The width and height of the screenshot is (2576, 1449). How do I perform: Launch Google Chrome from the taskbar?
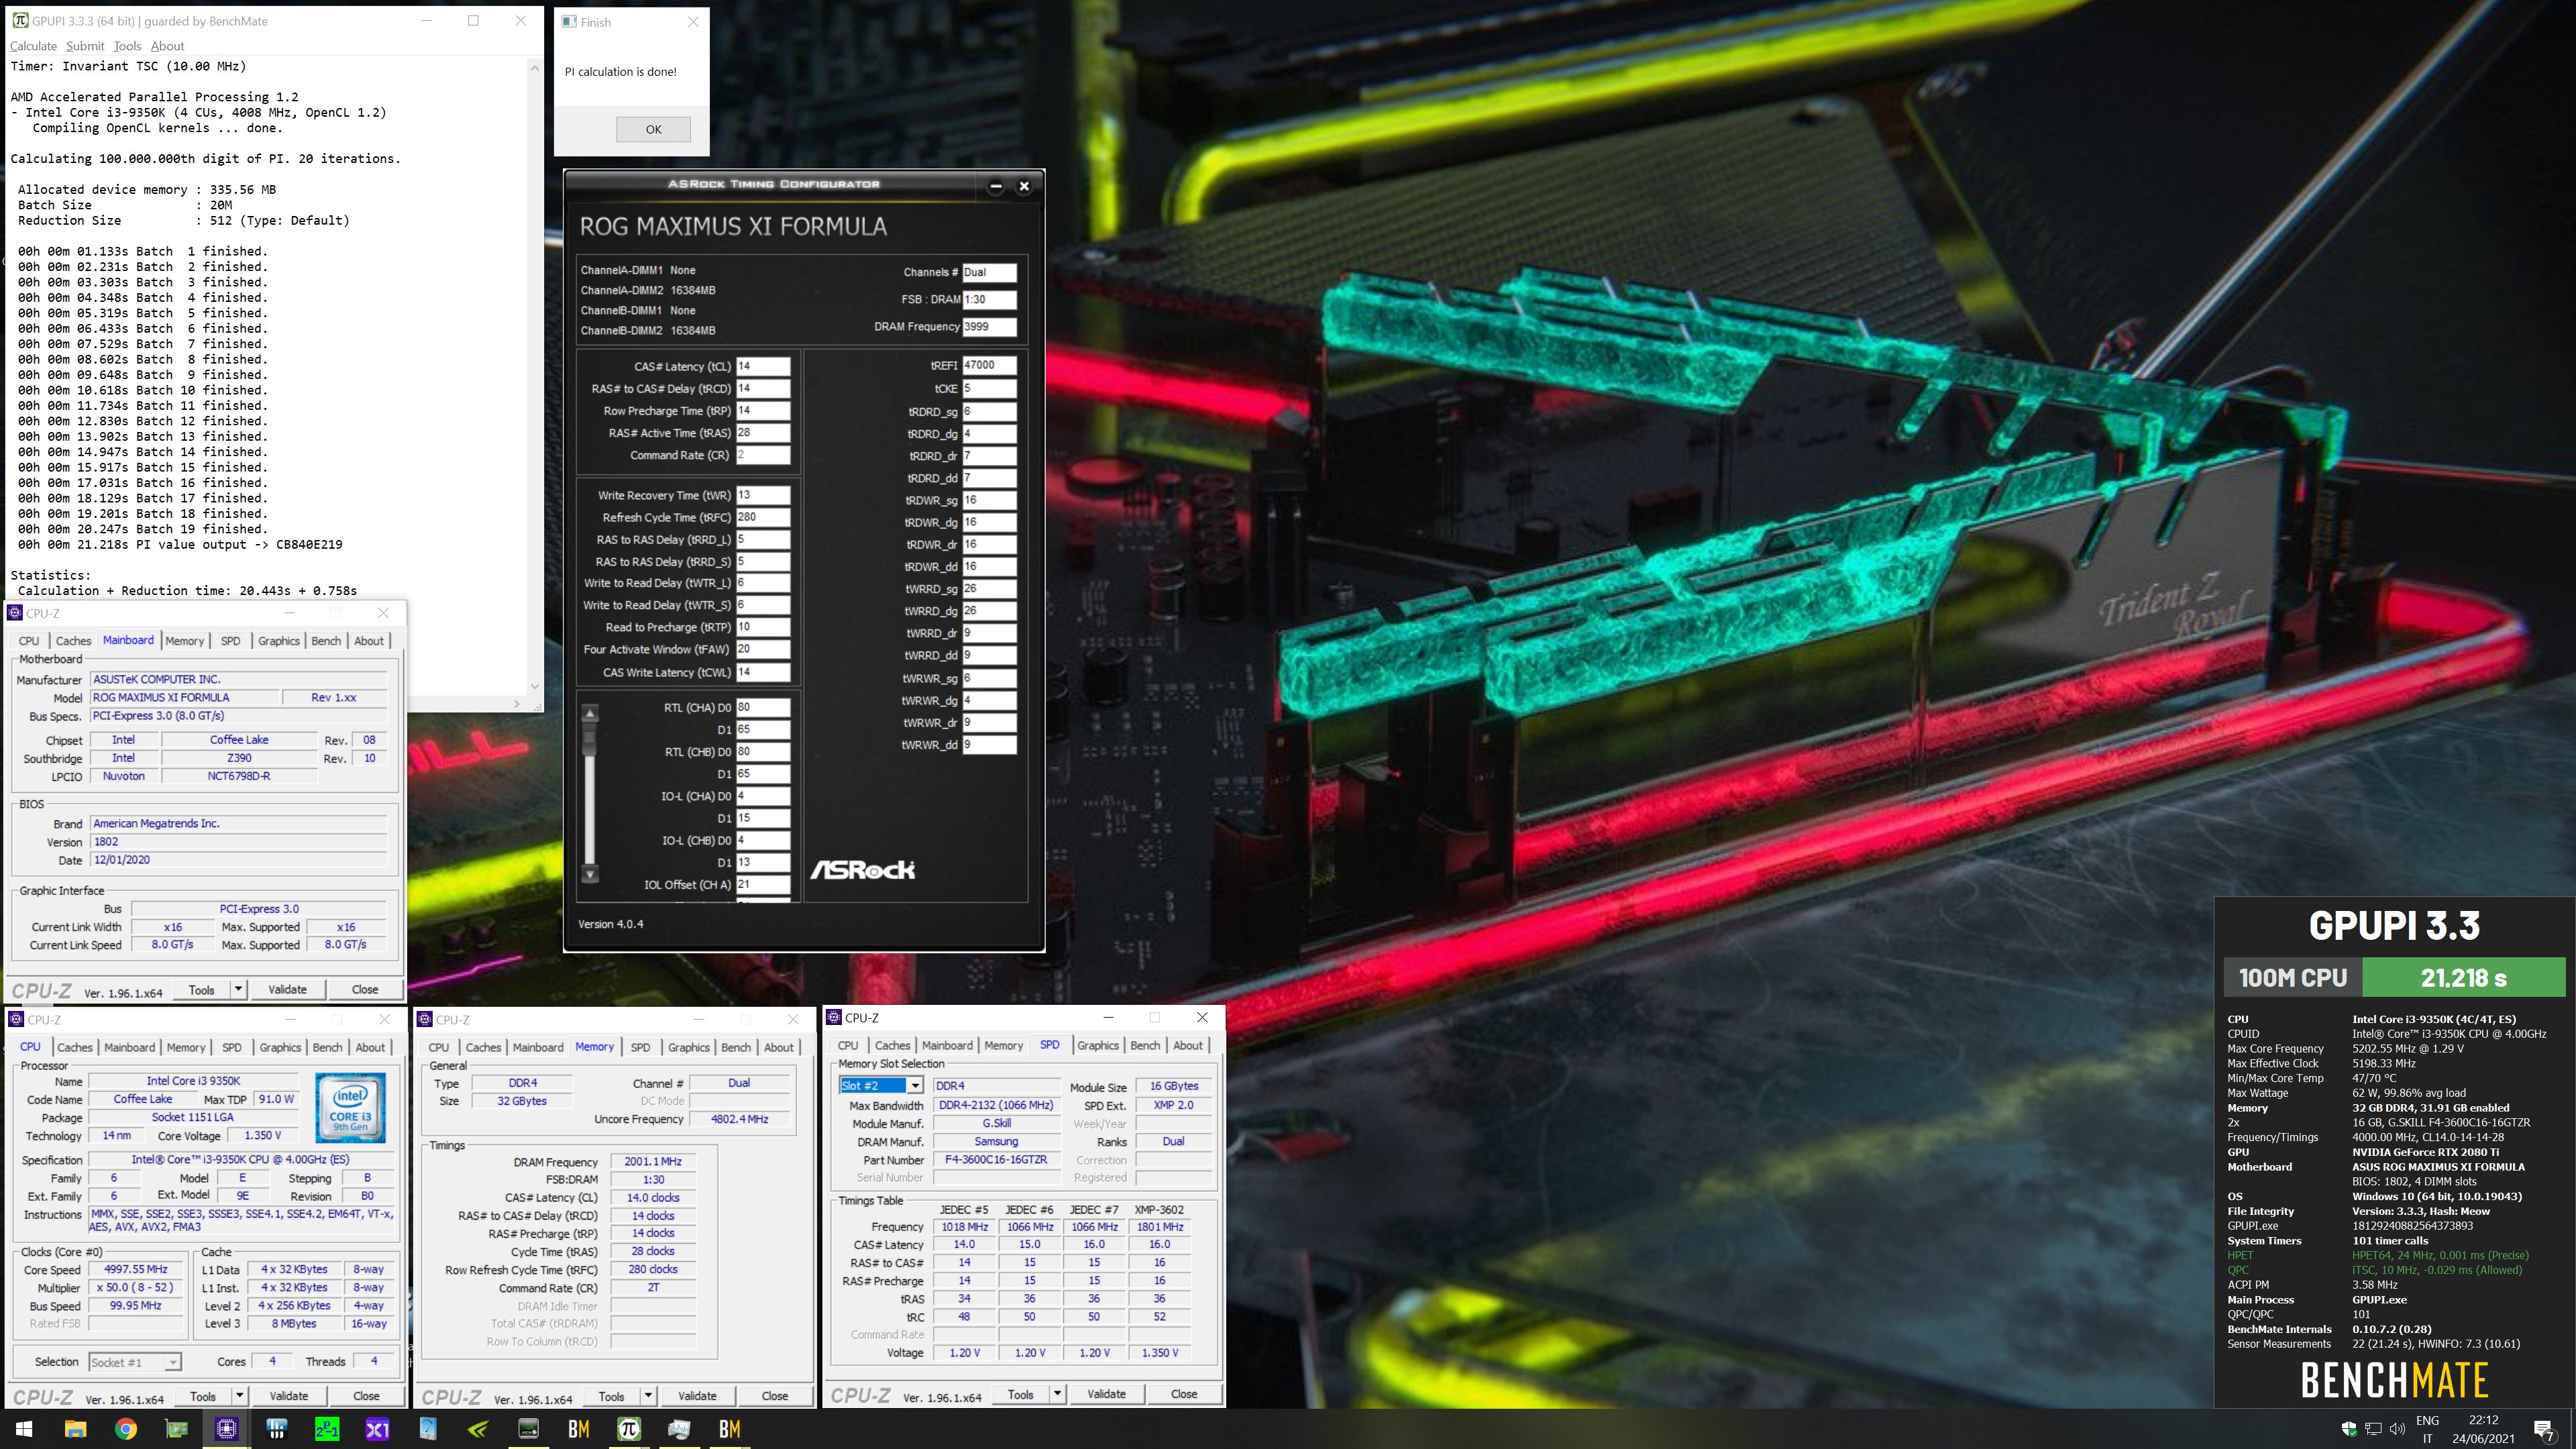126,1429
